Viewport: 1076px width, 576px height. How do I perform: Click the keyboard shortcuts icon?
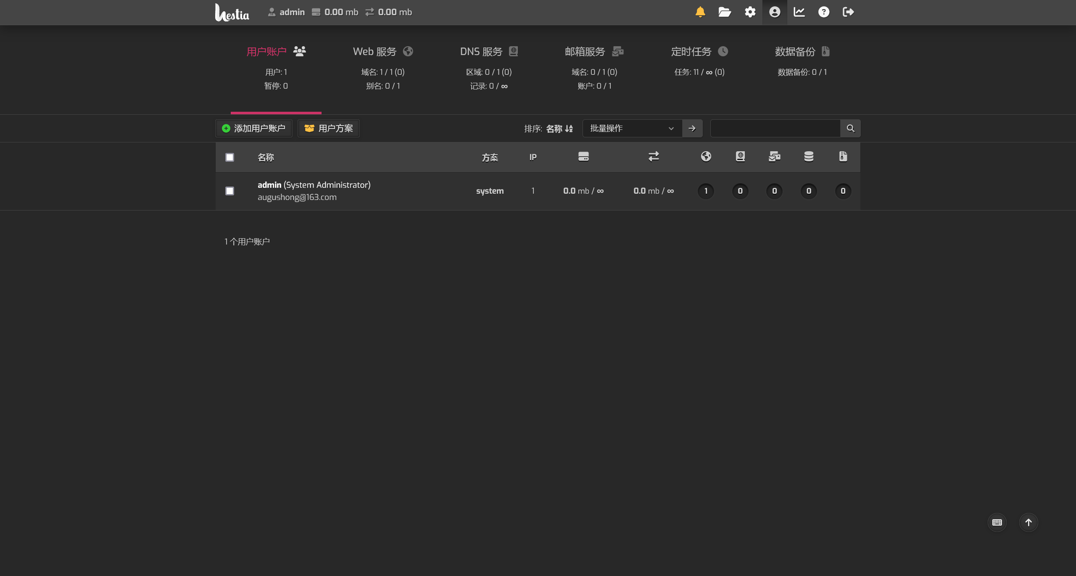tap(997, 522)
